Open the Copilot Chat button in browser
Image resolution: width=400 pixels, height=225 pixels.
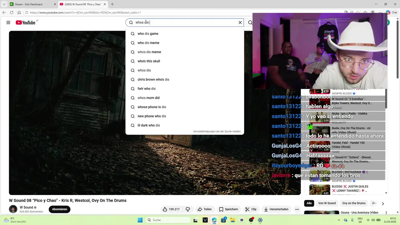pyautogui.click(x=391, y=12)
